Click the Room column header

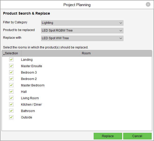86,53
